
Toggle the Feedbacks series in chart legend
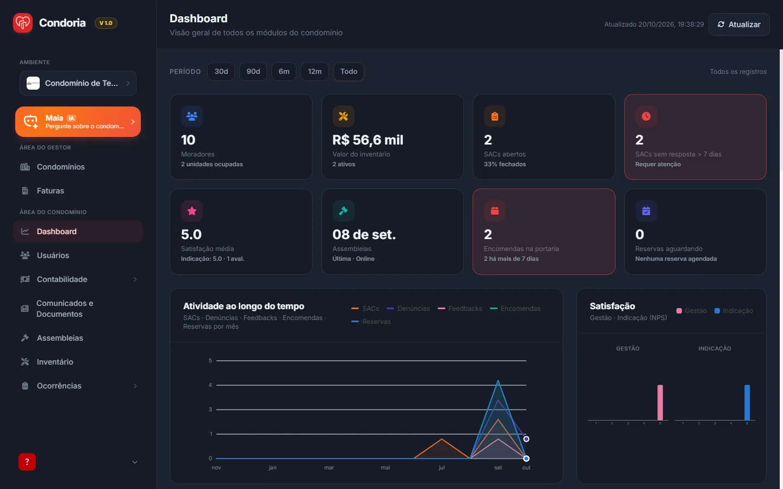[x=460, y=309]
